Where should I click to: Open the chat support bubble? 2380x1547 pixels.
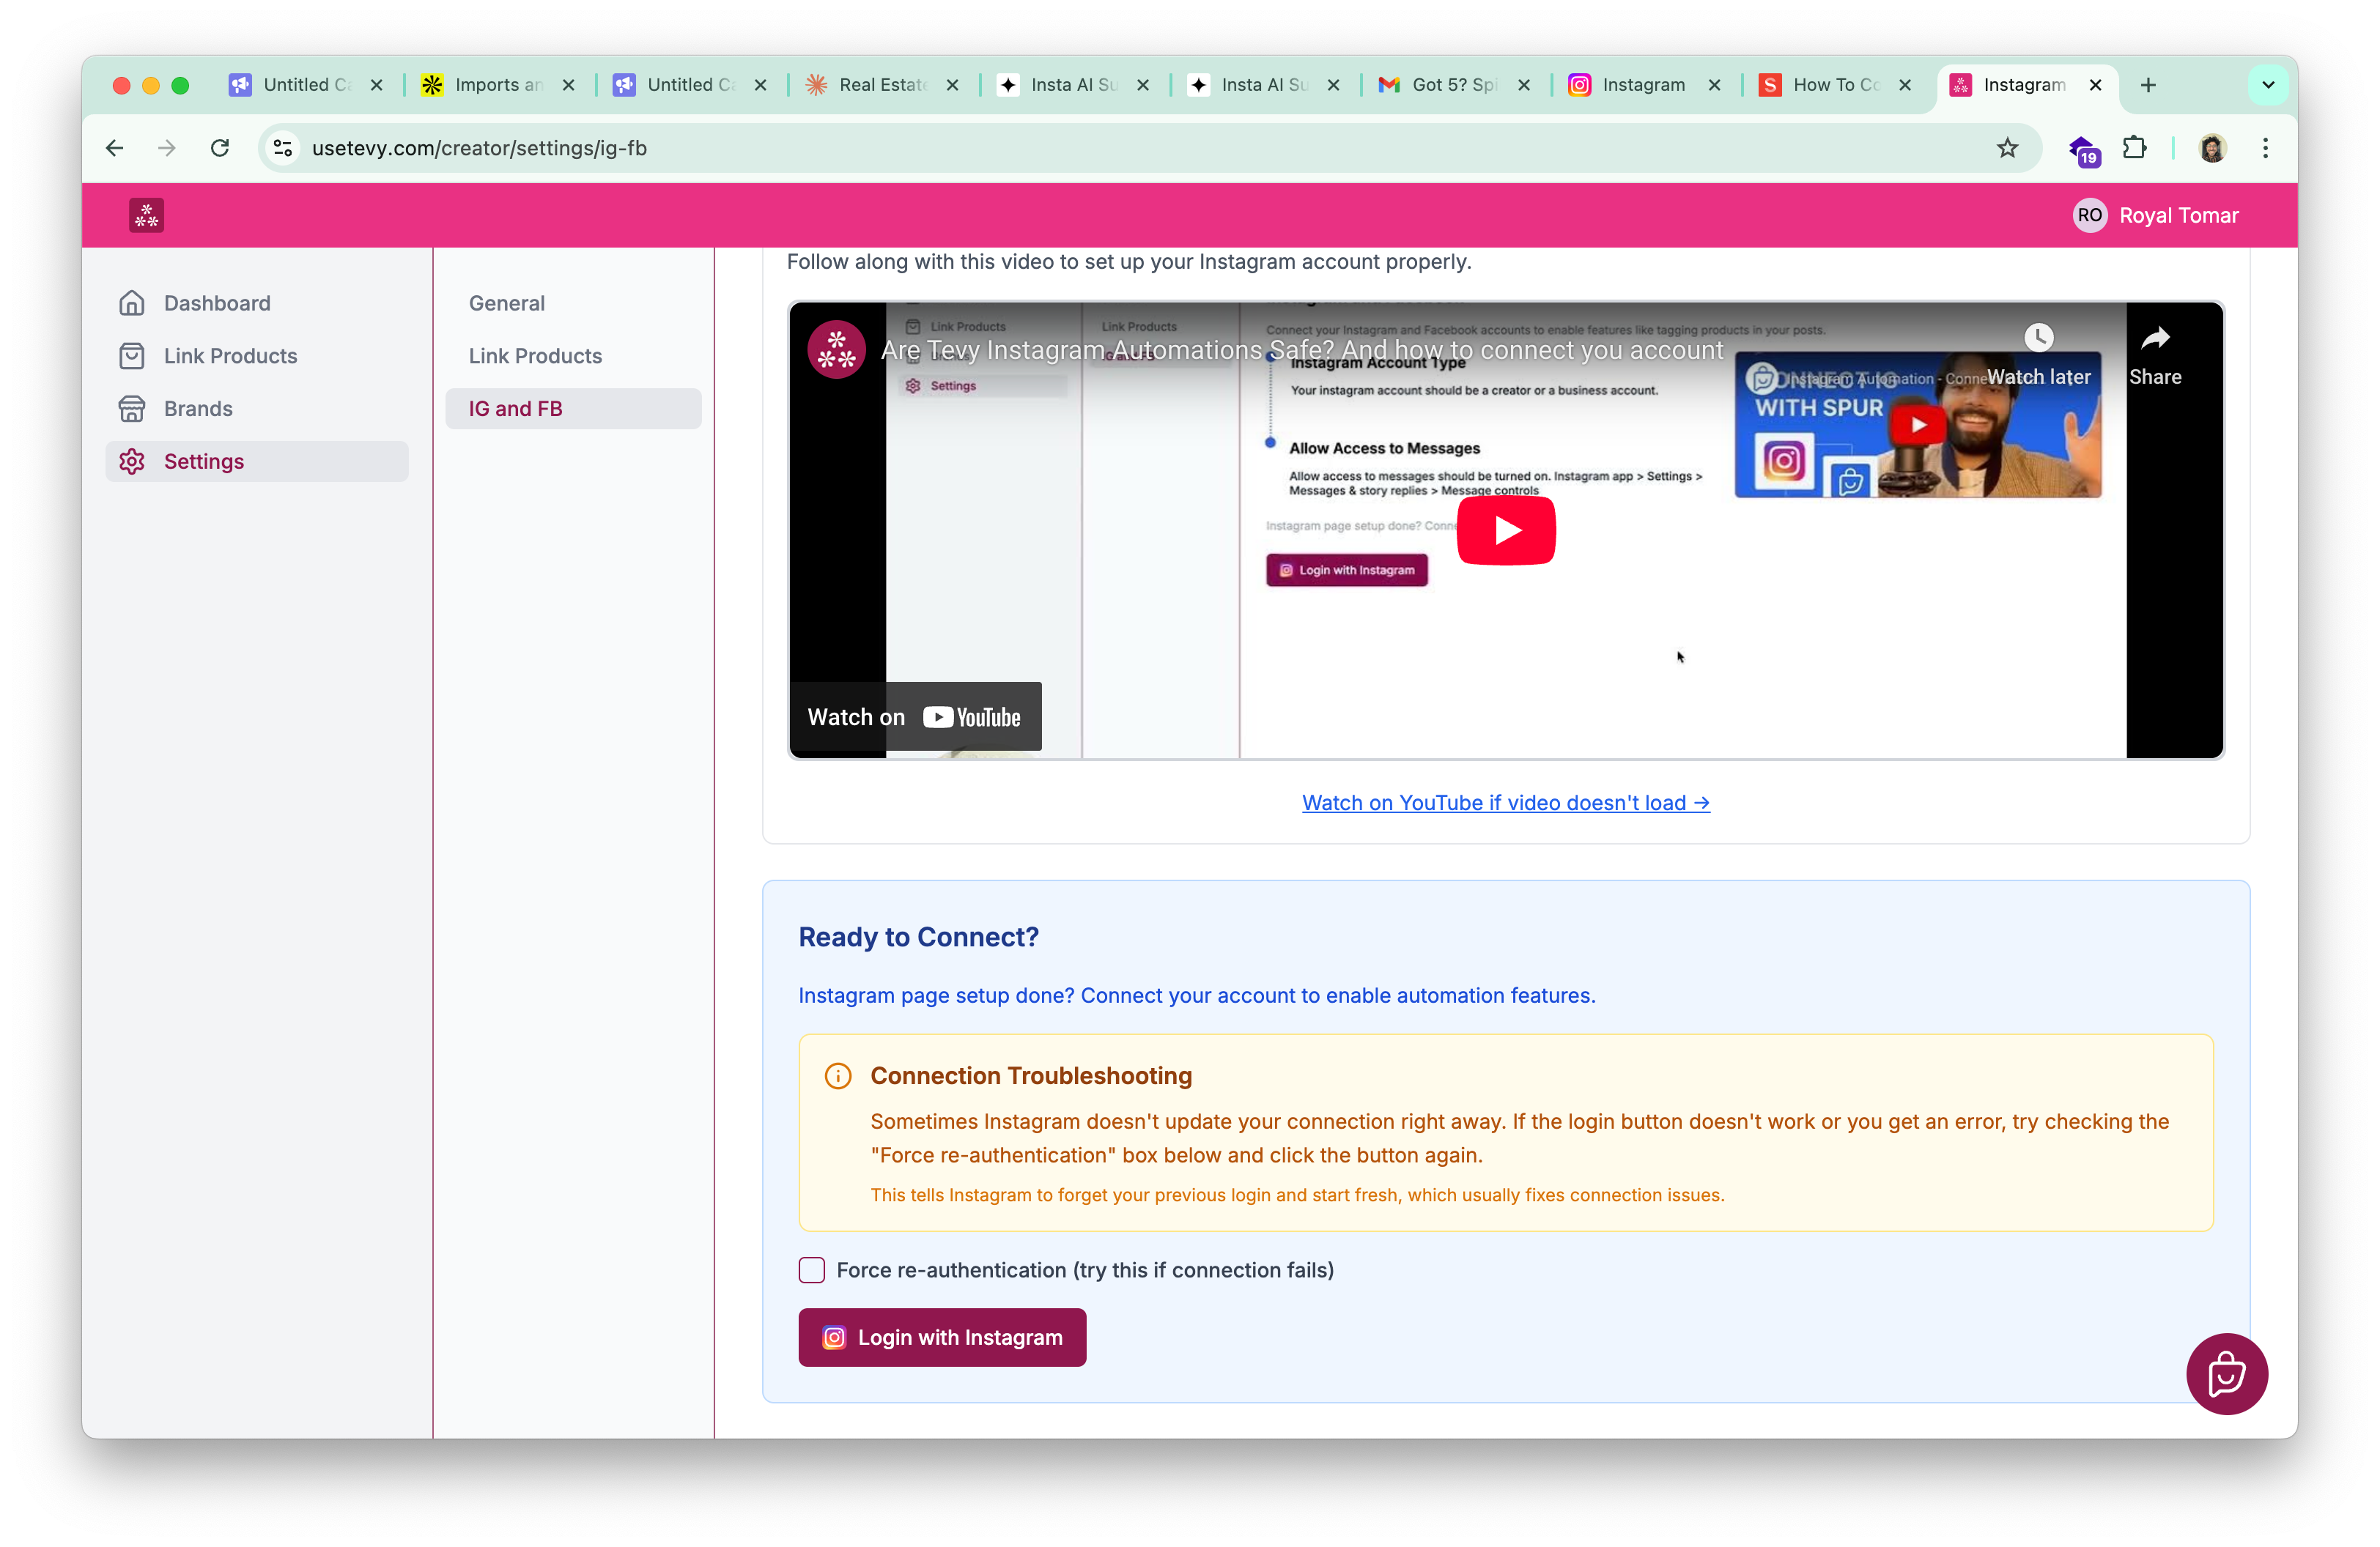click(2227, 1374)
